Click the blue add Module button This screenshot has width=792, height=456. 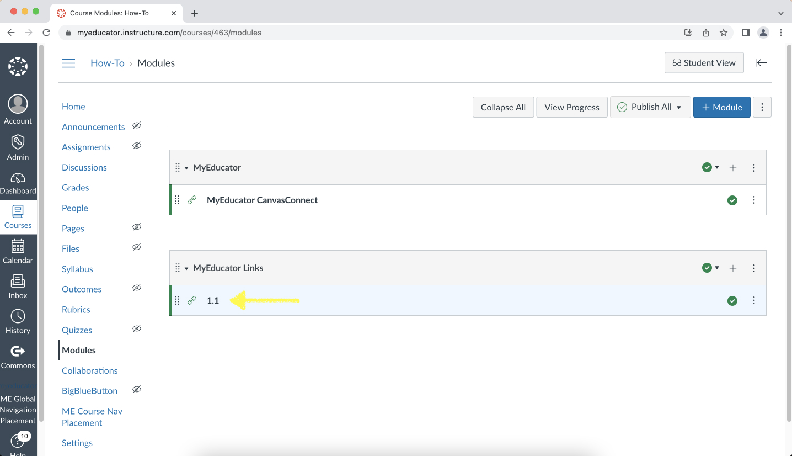coord(722,107)
